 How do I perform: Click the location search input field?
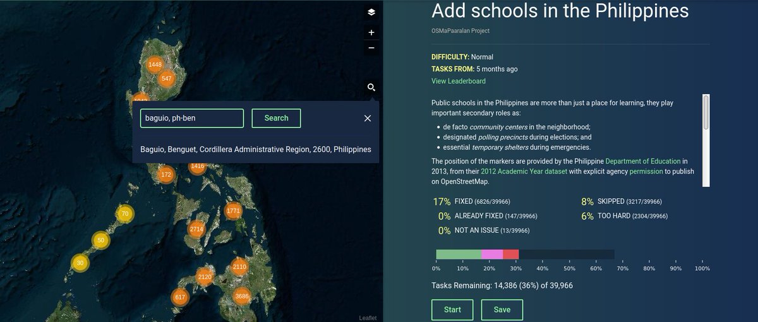click(191, 118)
